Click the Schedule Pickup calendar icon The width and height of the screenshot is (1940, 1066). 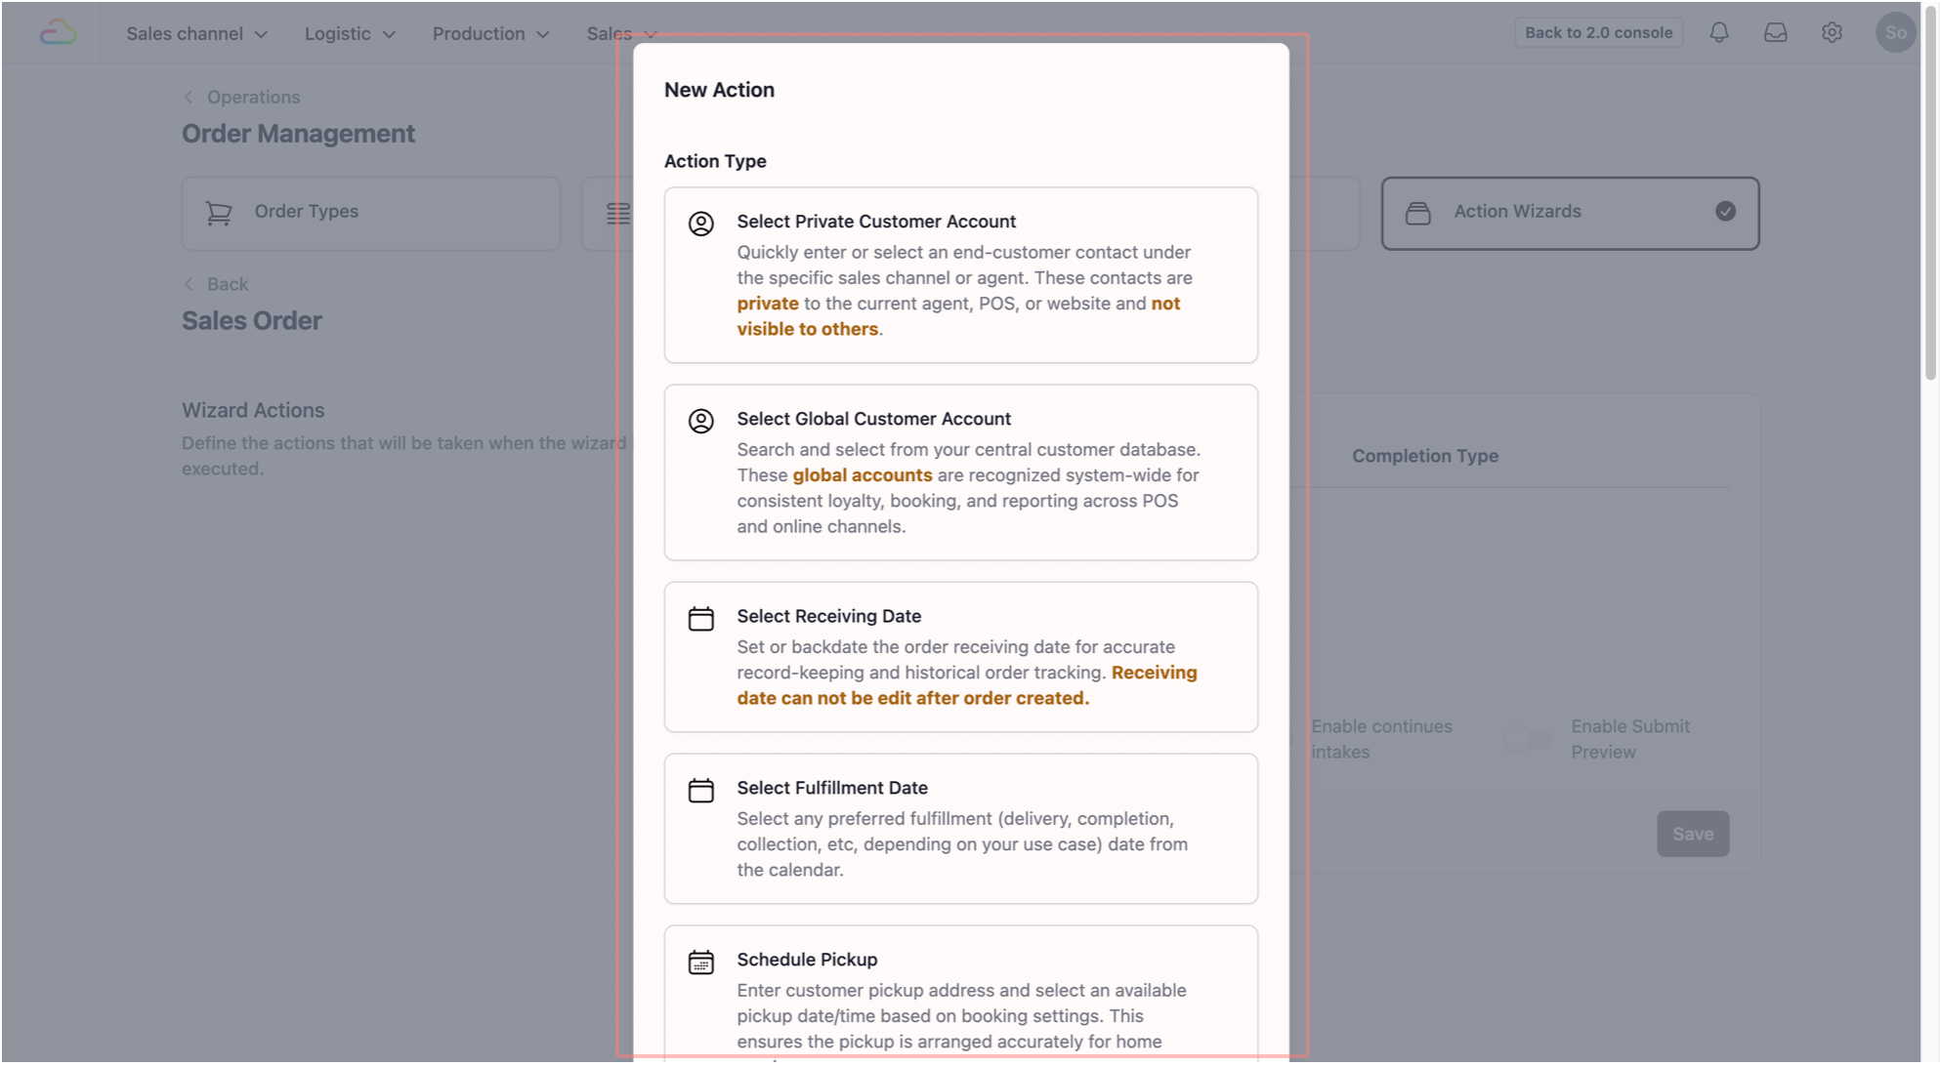point(700,963)
